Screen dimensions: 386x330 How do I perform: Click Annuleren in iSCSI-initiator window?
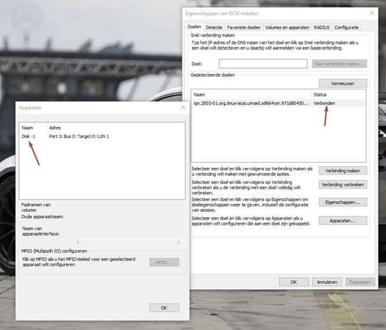click(x=327, y=282)
